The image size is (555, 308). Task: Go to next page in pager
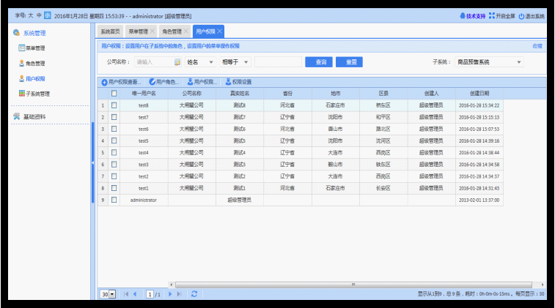170,294
